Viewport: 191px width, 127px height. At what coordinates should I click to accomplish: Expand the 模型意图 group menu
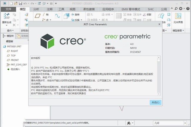click(178, 30)
